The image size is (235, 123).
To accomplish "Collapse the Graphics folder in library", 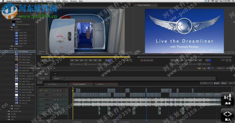I will point(10,30).
